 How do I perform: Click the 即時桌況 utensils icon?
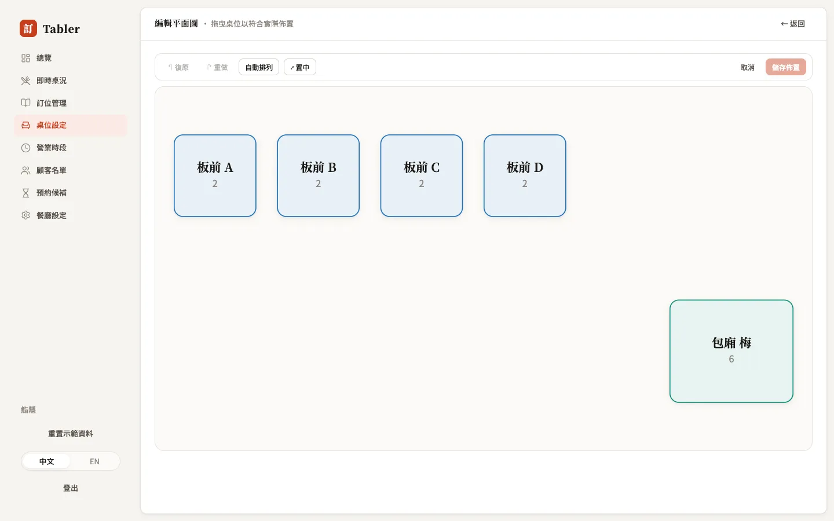(25, 80)
